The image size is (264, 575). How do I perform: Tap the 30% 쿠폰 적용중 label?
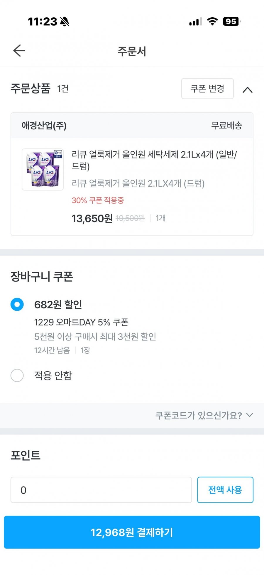(98, 200)
